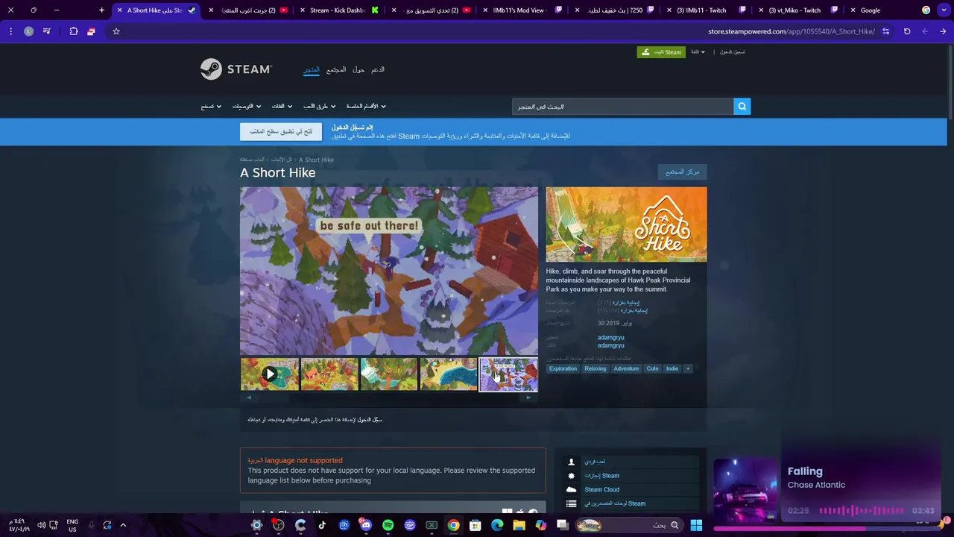The width and height of the screenshot is (954, 537).
Task: Select the fifth snowy screenshot thumbnail
Action: pyautogui.click(x=508, y=374)
